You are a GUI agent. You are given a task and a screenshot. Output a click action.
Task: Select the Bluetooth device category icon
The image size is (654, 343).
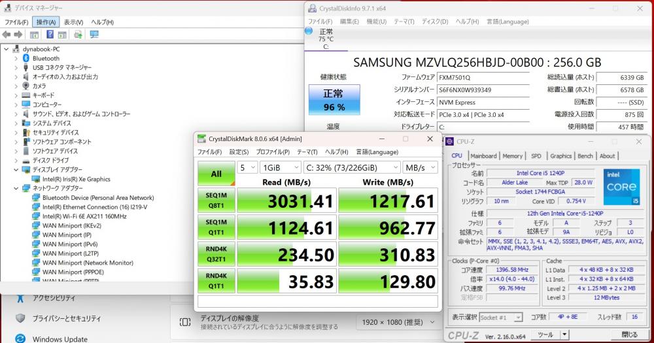point(26,58)
